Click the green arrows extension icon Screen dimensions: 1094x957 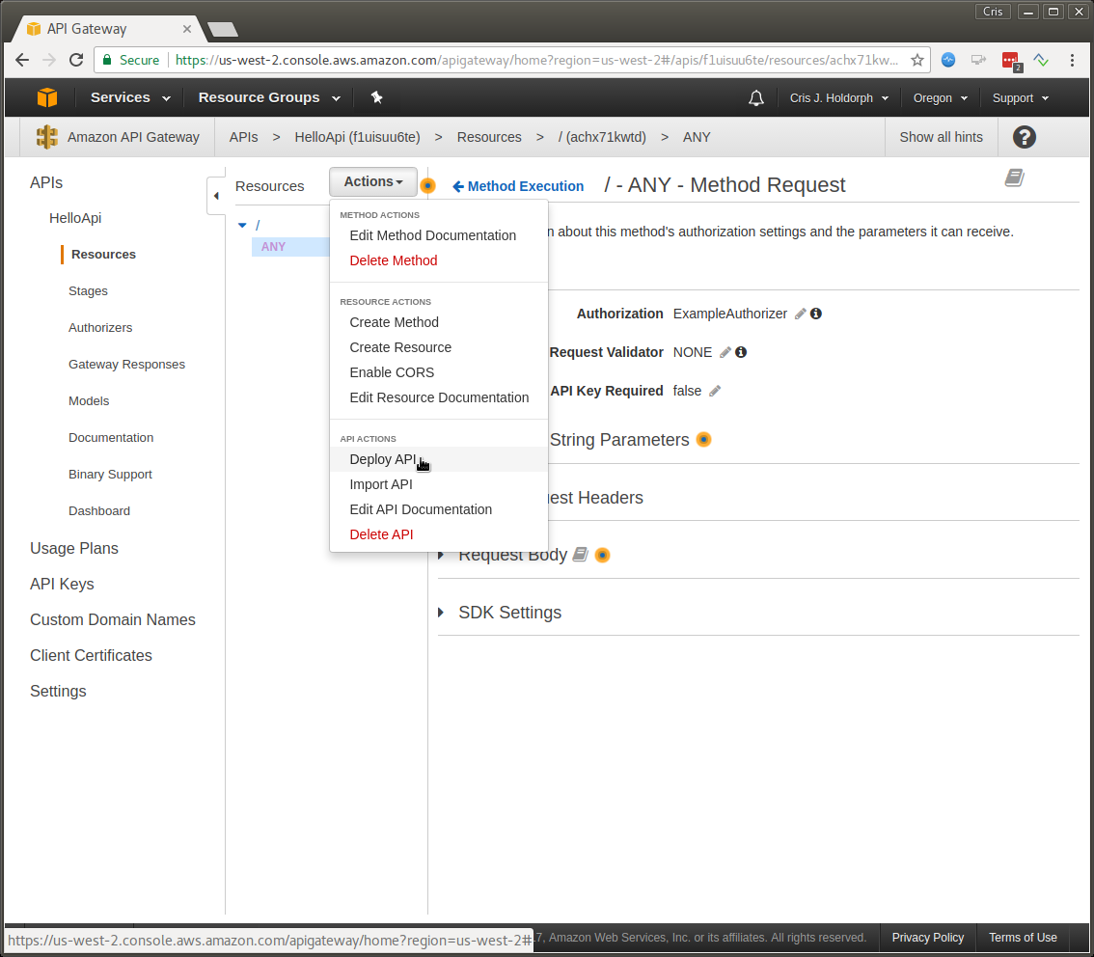point(1042,60)
